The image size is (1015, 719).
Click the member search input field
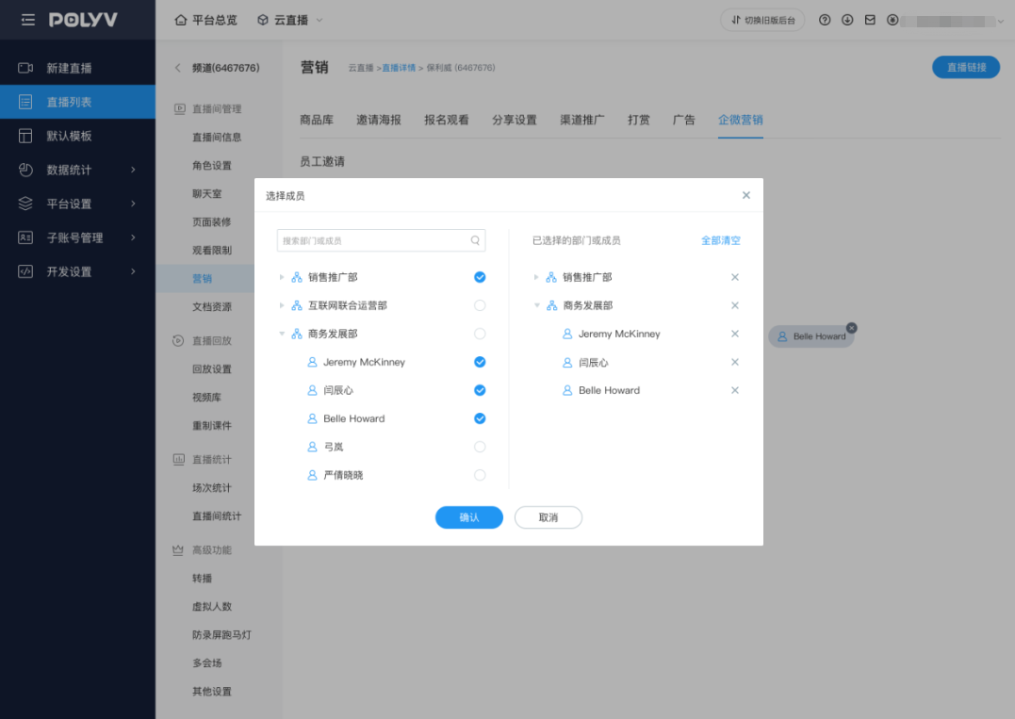click(x=377, y=240)
